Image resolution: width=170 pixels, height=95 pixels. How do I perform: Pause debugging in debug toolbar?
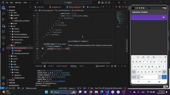[103, 7]
